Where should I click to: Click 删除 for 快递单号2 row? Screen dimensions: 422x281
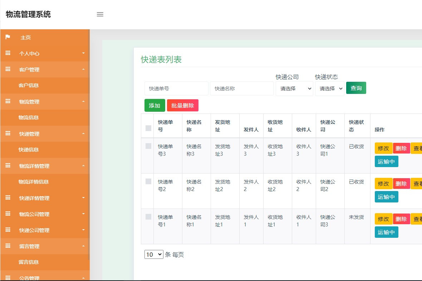click(x=401, y=184)
